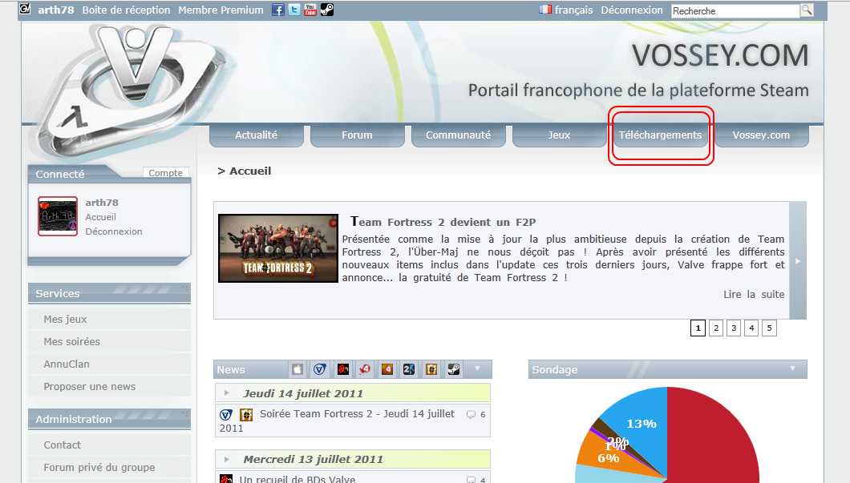Filter news by Left 4 Dead icon
Image resolution: width=850 pixels, height=483 pixels.
pyautogui.click(x=365, y=369)
